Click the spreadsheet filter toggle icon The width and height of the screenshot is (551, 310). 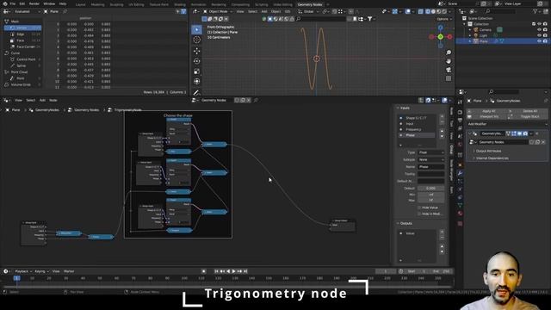click(x=183, y=11)
